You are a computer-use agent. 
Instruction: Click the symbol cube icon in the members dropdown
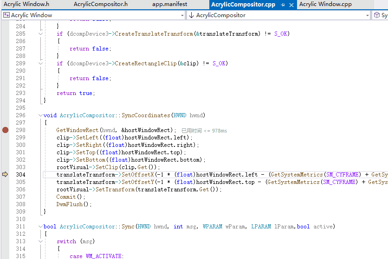tap(376, 15)
